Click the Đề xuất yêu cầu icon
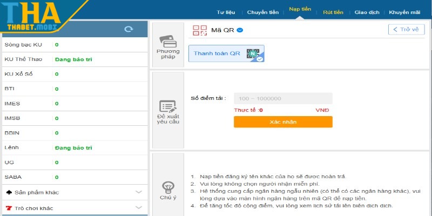This screenshot has height=216, width=432. [x=167, y=106]
